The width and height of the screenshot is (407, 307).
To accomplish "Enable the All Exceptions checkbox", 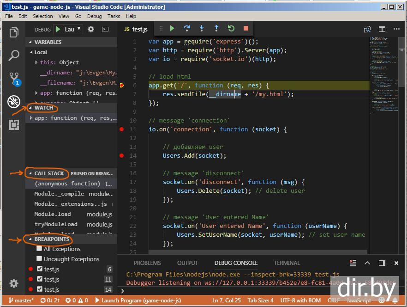I will tap(39, 249).
